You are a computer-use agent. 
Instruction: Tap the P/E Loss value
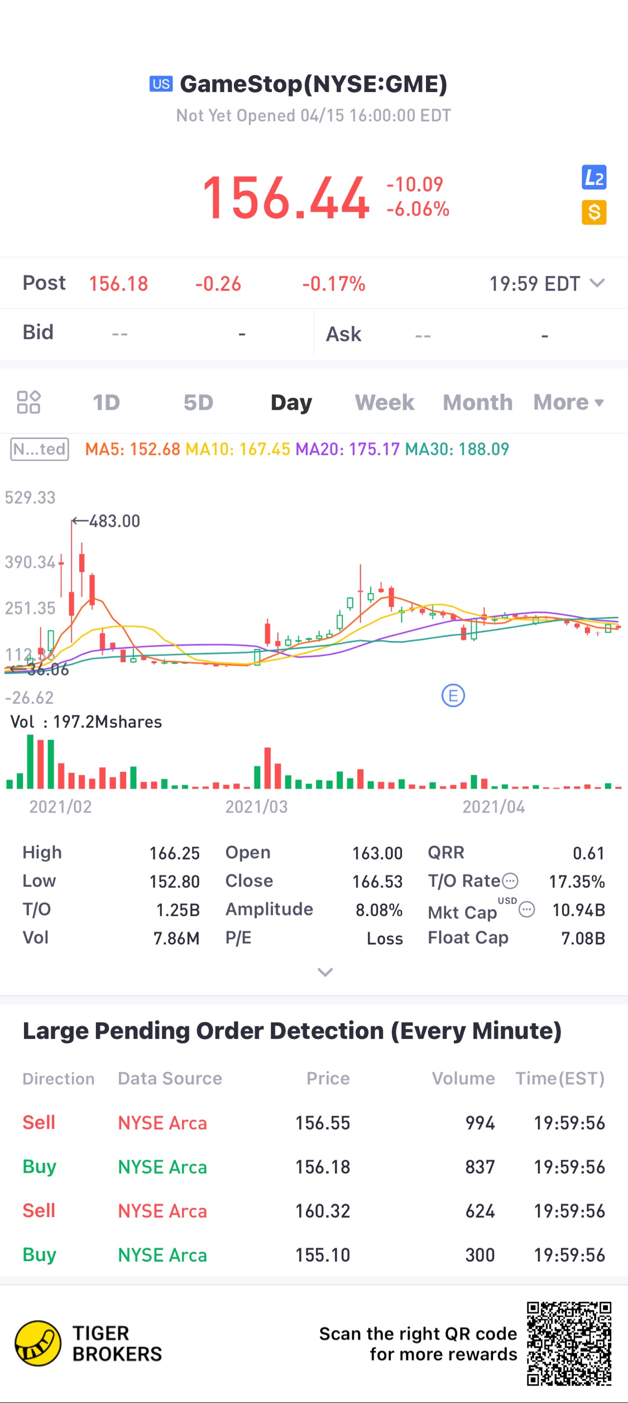pyautogui.click(x=385, y=938)
